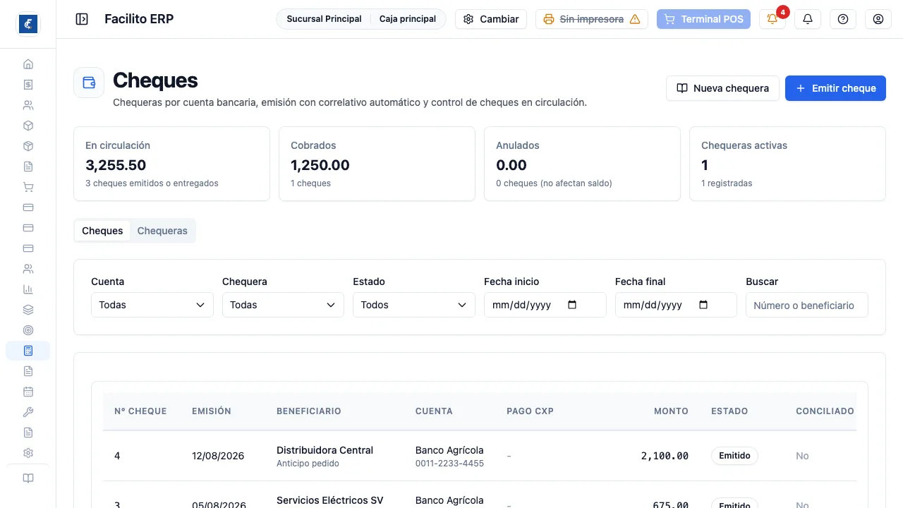903x508 pixels.
Task: Click Anulados total 0.00
Action: pos(511,165)
